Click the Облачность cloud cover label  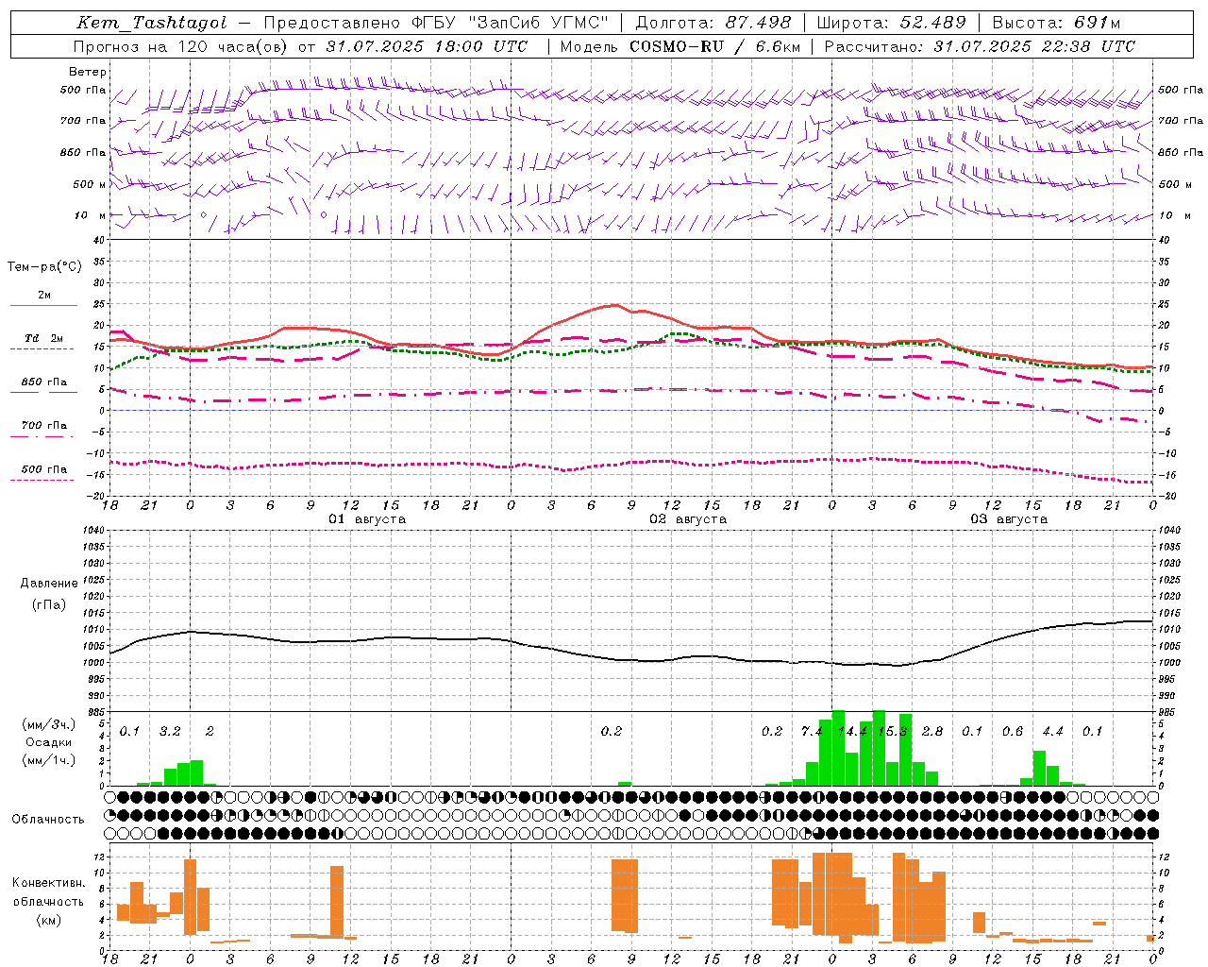pyautogui.click(x=48, y=820)
